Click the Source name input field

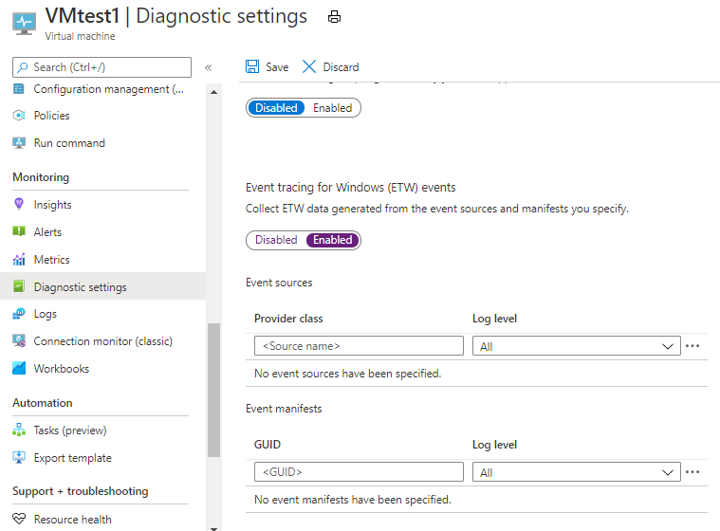click(x=359, y=346)
